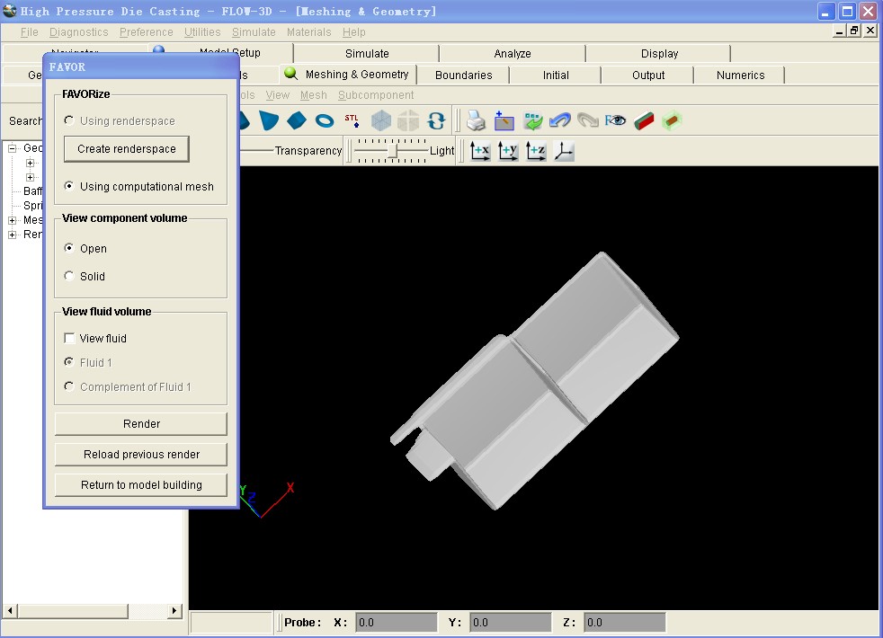The height and width of the screenshot is (638, 883).
Task: Select the Solid component volume option
Action: [x=69, y=277]
